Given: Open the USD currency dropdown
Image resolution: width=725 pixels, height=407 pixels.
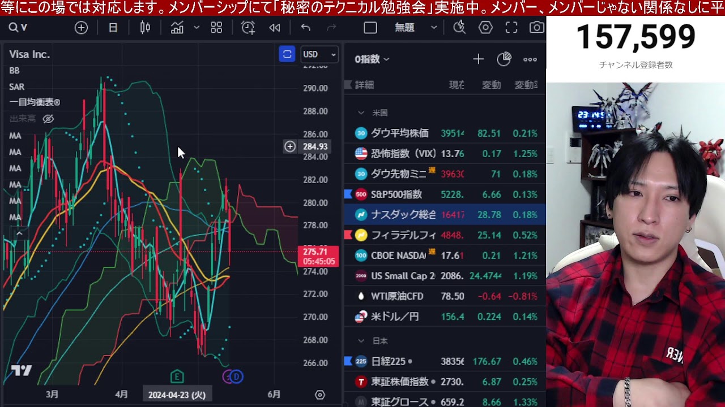Looking at the screenshot, I should point(319,54).
